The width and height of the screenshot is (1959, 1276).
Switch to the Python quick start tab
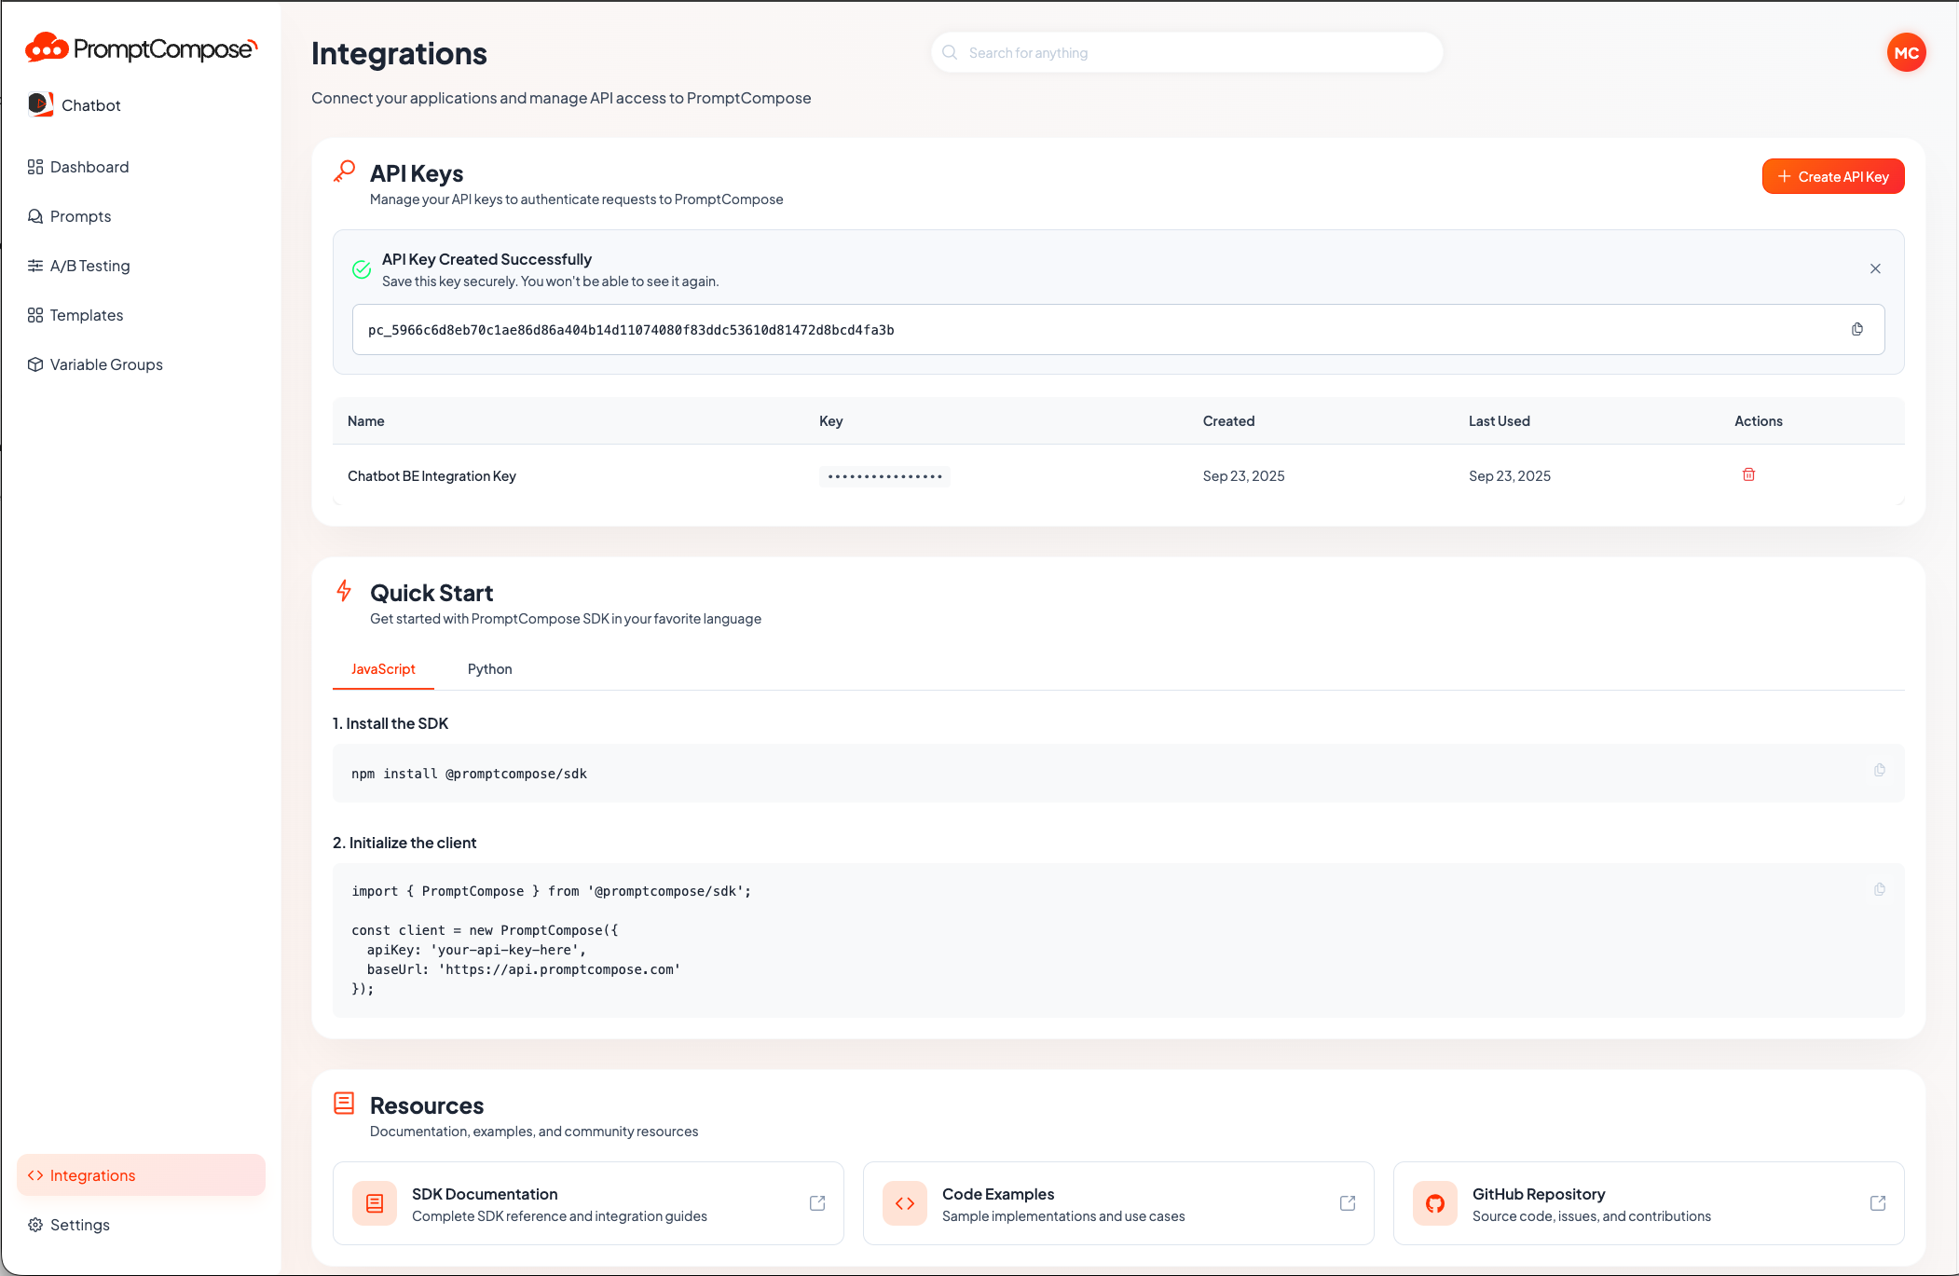[x=489, y=668]
